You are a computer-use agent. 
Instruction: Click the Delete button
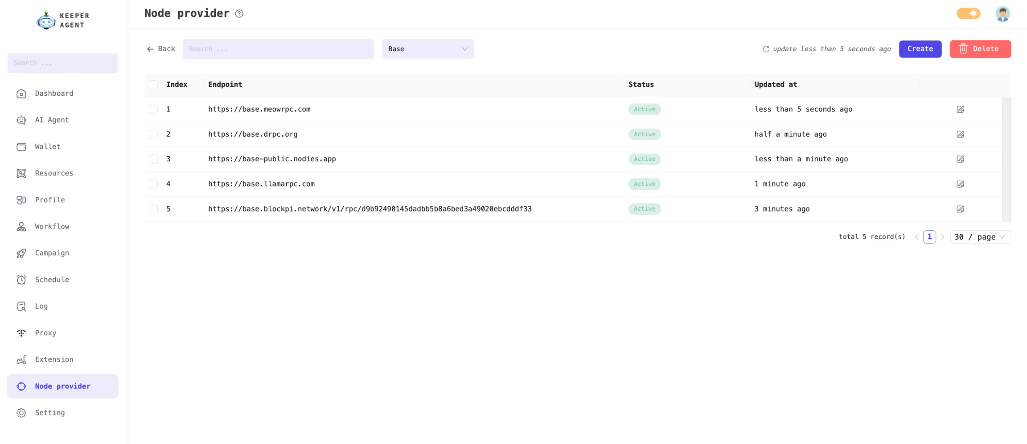coord(980,49)
